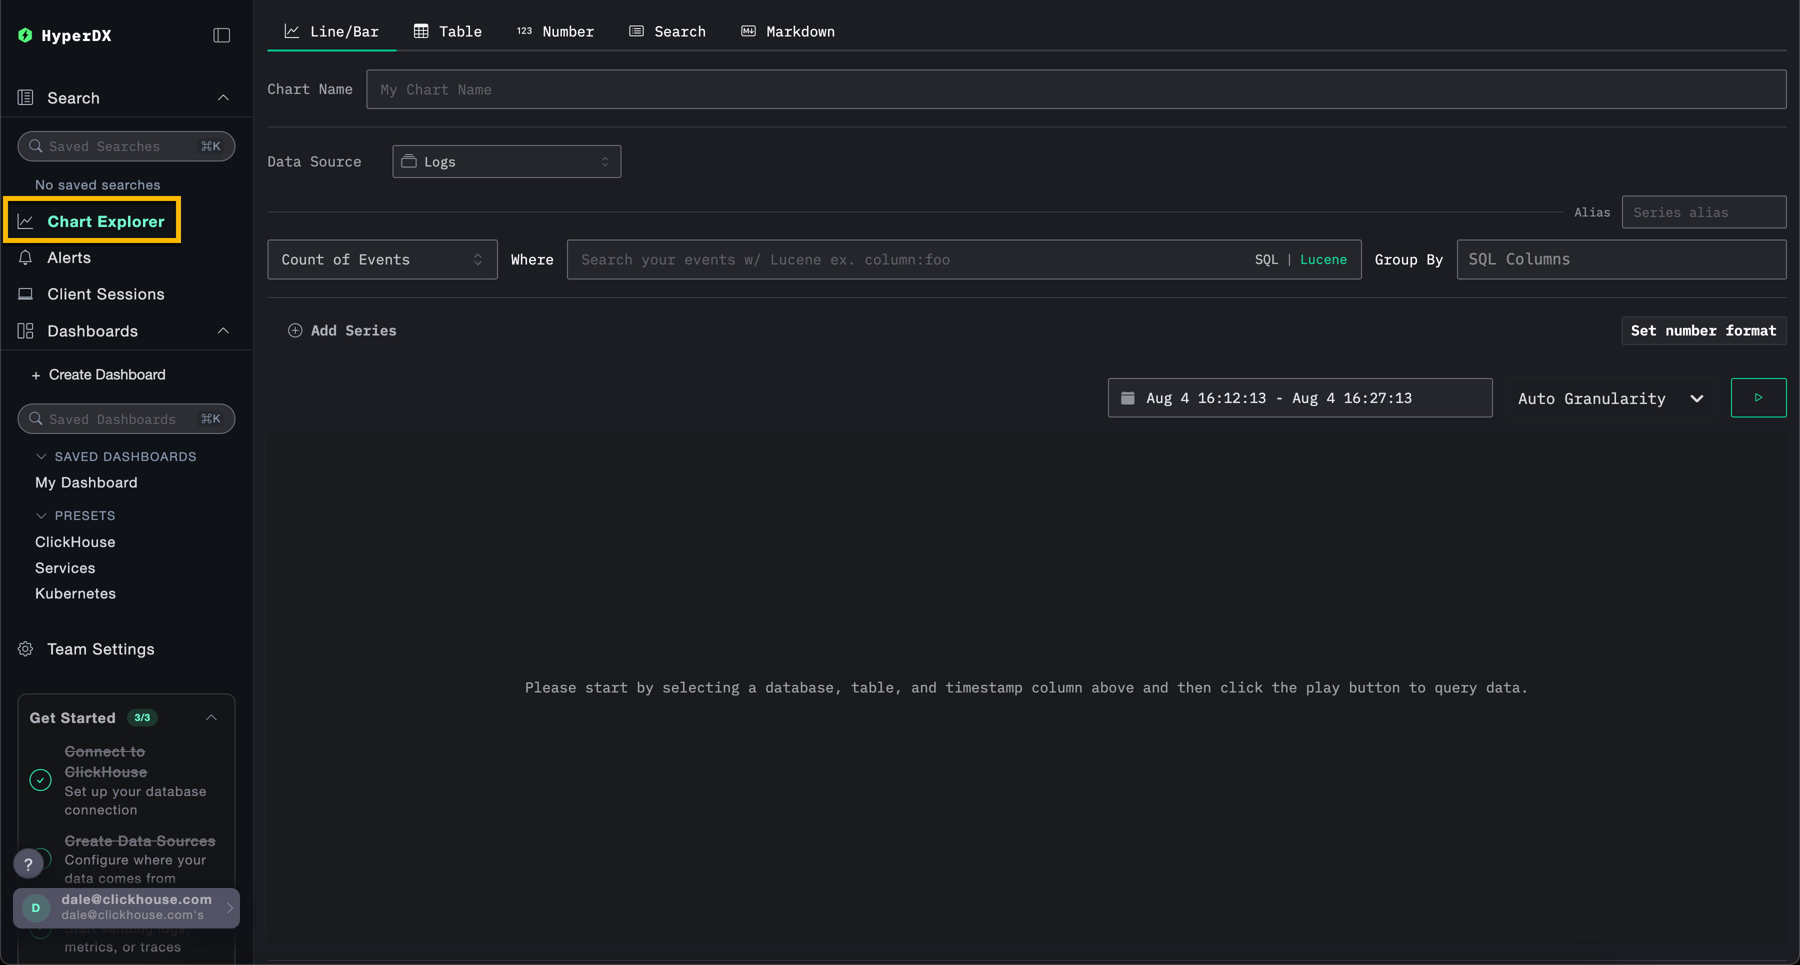Collapse the sidebar with the panel icon
The height and width of the screenshot is (965, 1800).
[x=221, y=35]
